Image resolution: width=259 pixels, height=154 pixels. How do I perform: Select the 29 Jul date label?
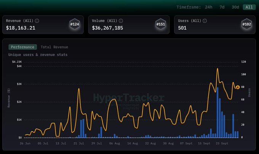coord(97,143)
